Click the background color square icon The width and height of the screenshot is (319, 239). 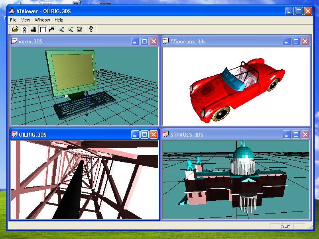point(43,29)
